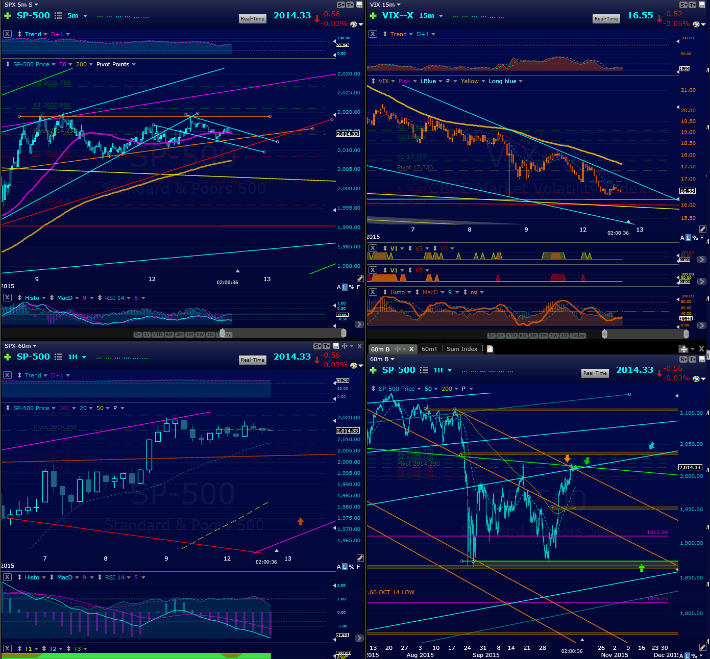Close the 60m B tab with its X
This screenshot has width=710, height=659.
coord(411,349)
